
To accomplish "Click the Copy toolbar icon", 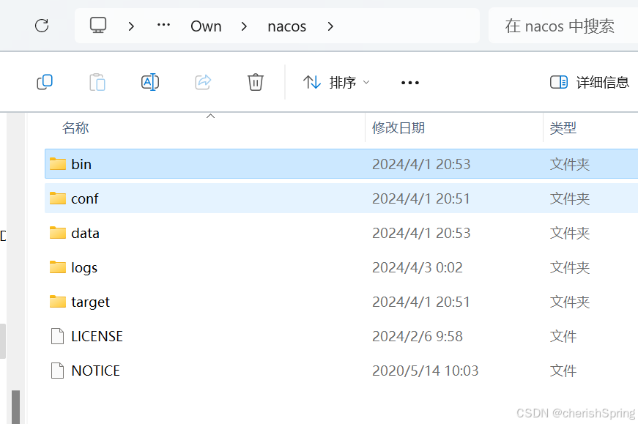I will (x=45, y=82).
